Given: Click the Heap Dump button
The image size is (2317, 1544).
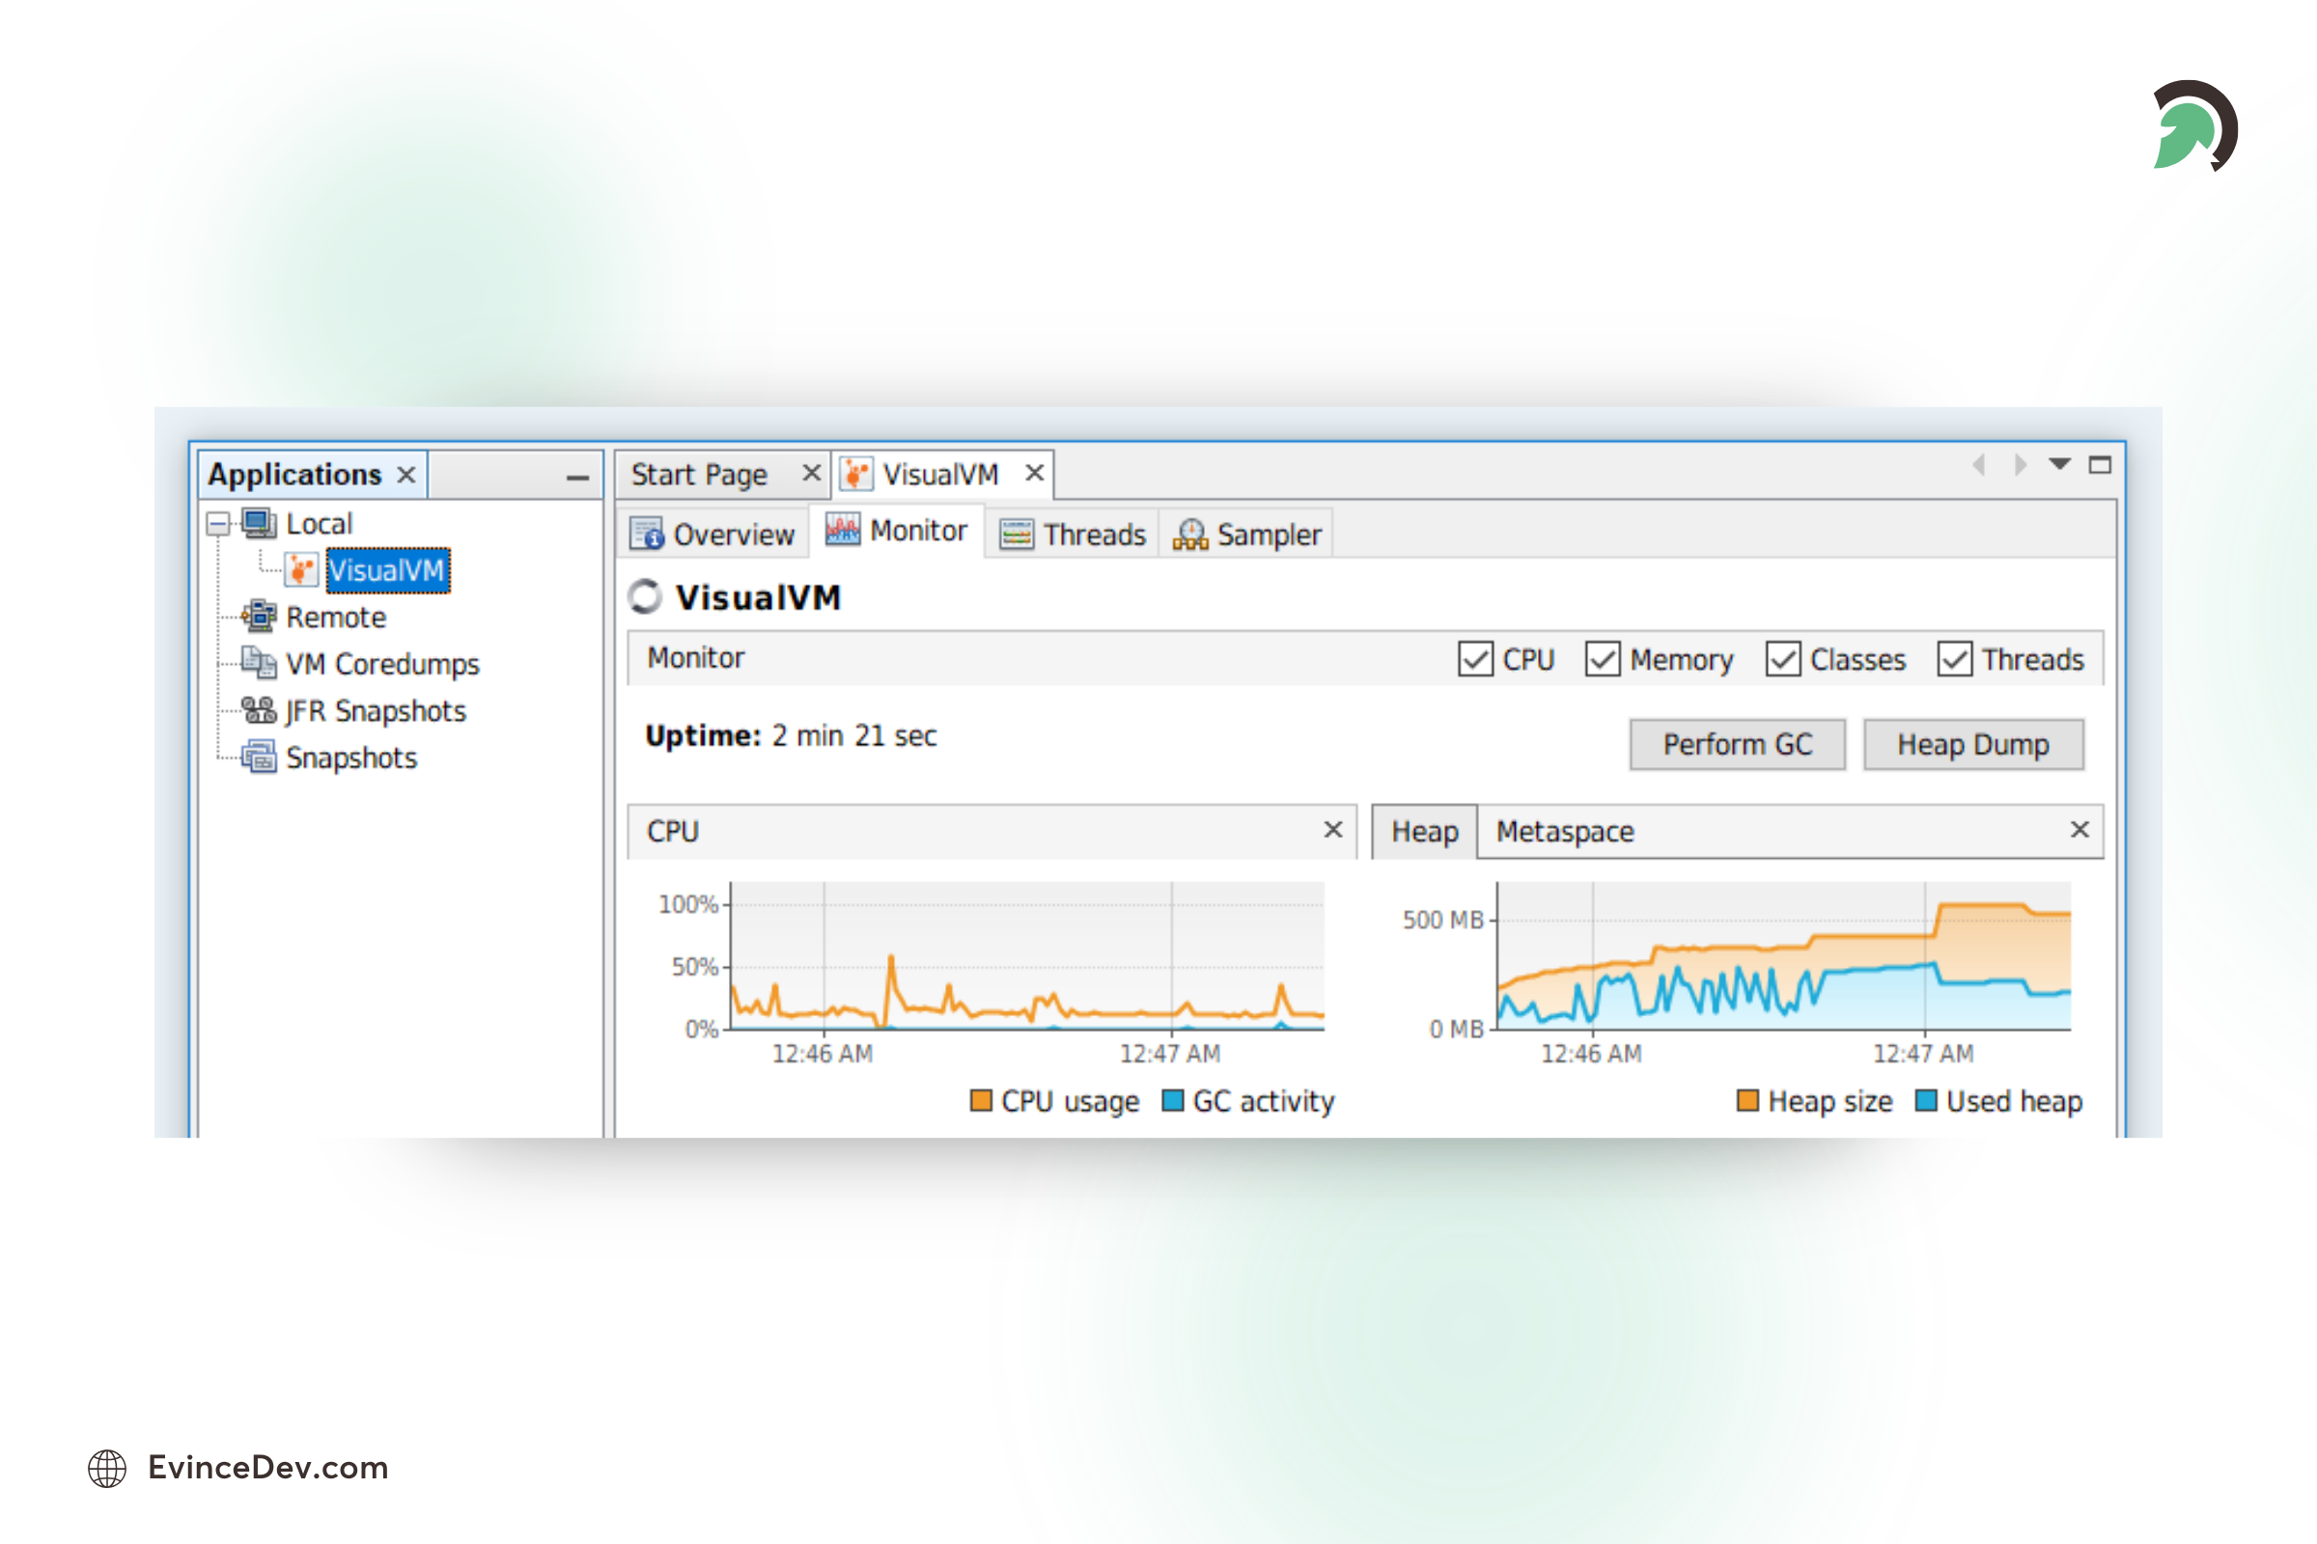Looking at the screenshot, I should click(x=1973, y=744).
